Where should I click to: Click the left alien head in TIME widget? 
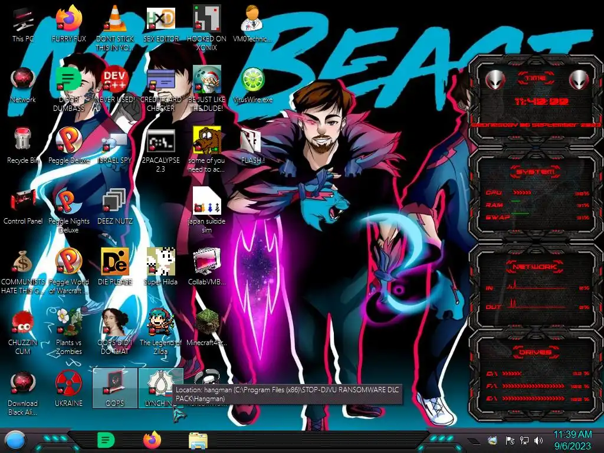(x=495, y=80)
